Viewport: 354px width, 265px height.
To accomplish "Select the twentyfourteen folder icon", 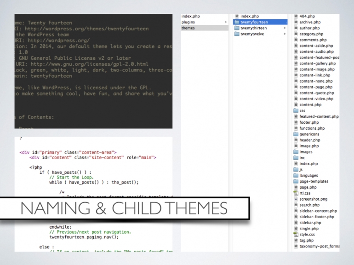I will 237,22.
